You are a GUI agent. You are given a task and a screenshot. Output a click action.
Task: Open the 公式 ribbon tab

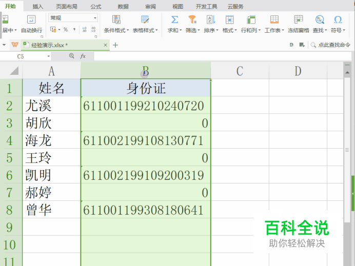(96, 7)
